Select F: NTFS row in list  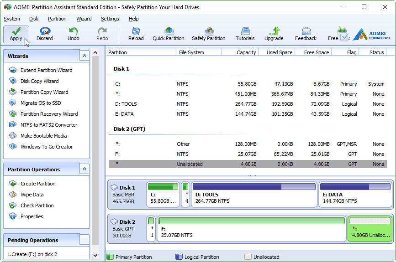(248, 154)
